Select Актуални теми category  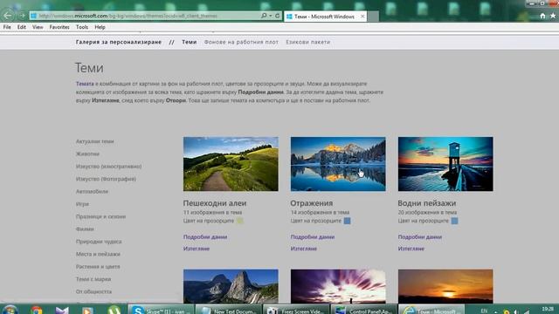(95, 141)
